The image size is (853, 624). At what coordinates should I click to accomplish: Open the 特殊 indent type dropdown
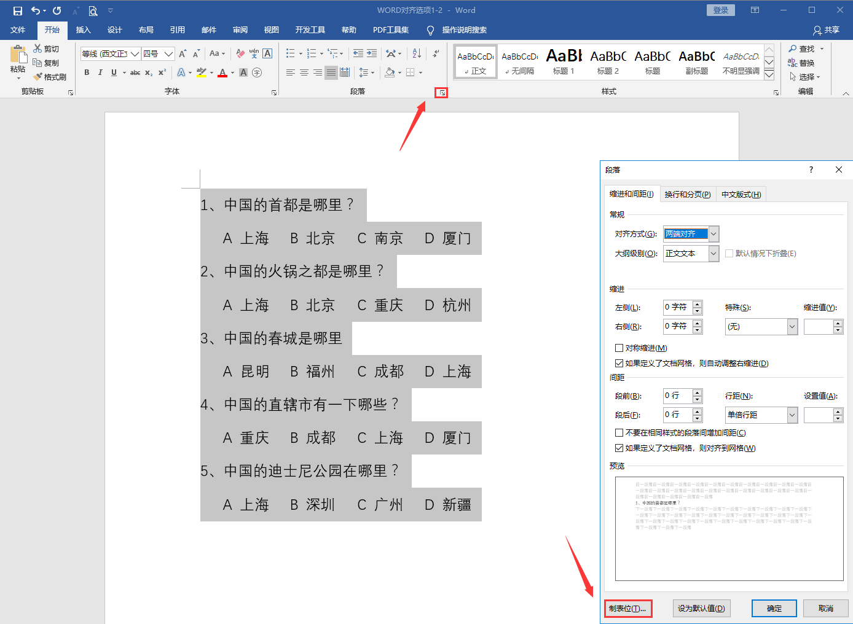point(792,327)
